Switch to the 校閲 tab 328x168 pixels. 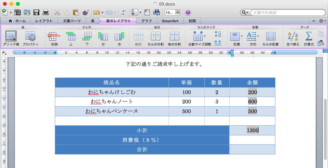click(x=192, y=21)
